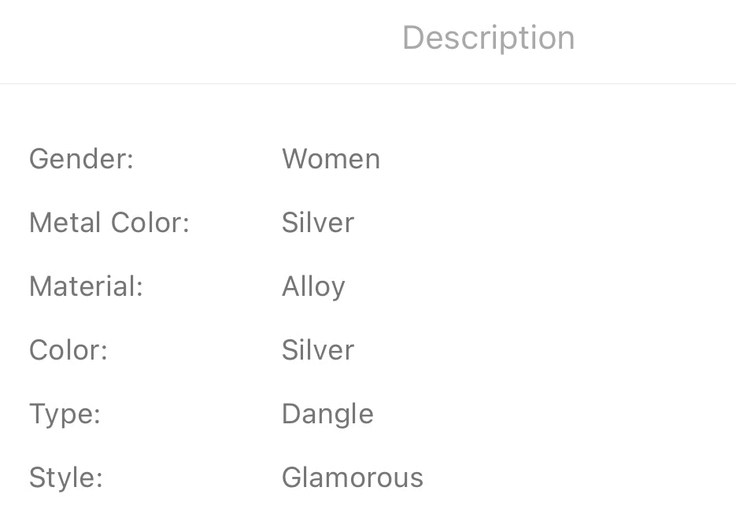Select Silver value next to Metal Color
The width and height of the screenshot is (736, 513).
click(318, 223)
